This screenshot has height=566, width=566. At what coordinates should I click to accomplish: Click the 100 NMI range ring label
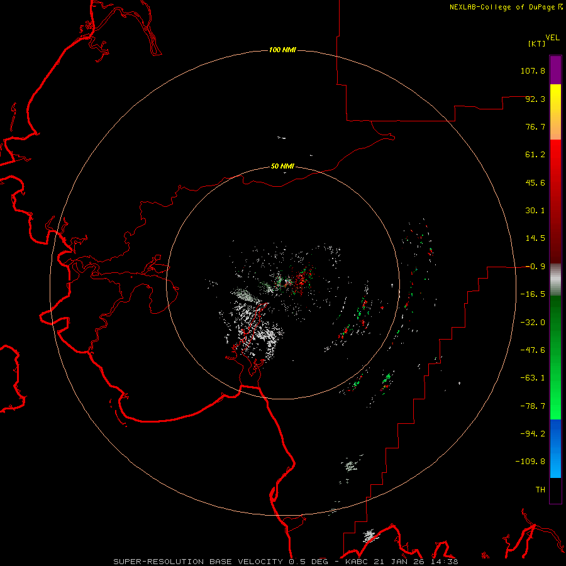coord(282,50)
